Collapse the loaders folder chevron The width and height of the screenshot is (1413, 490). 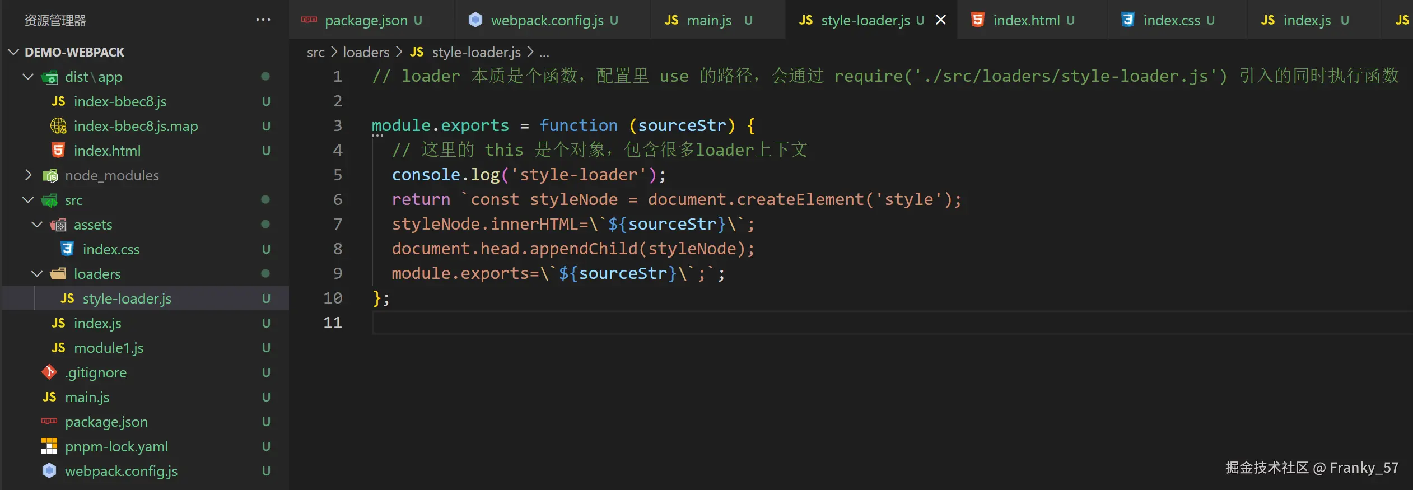click(x=37, y=274)
